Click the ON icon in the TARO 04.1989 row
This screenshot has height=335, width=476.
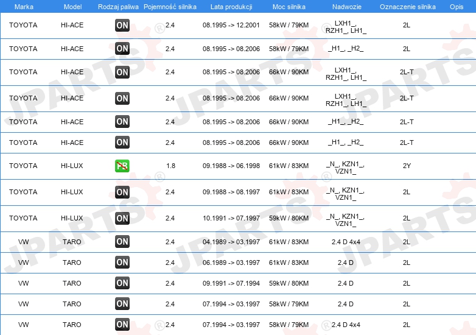122,242
